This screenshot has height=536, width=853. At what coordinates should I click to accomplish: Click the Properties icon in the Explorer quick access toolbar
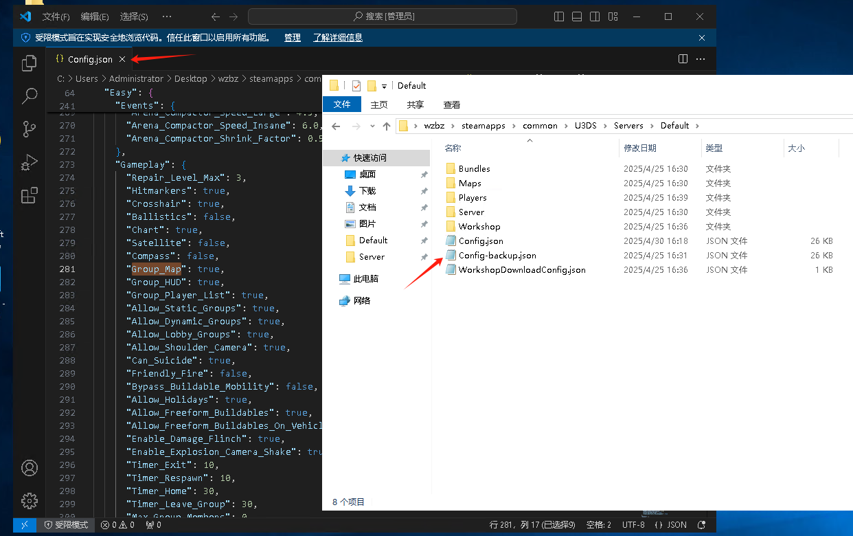click(x=356, y=86)
